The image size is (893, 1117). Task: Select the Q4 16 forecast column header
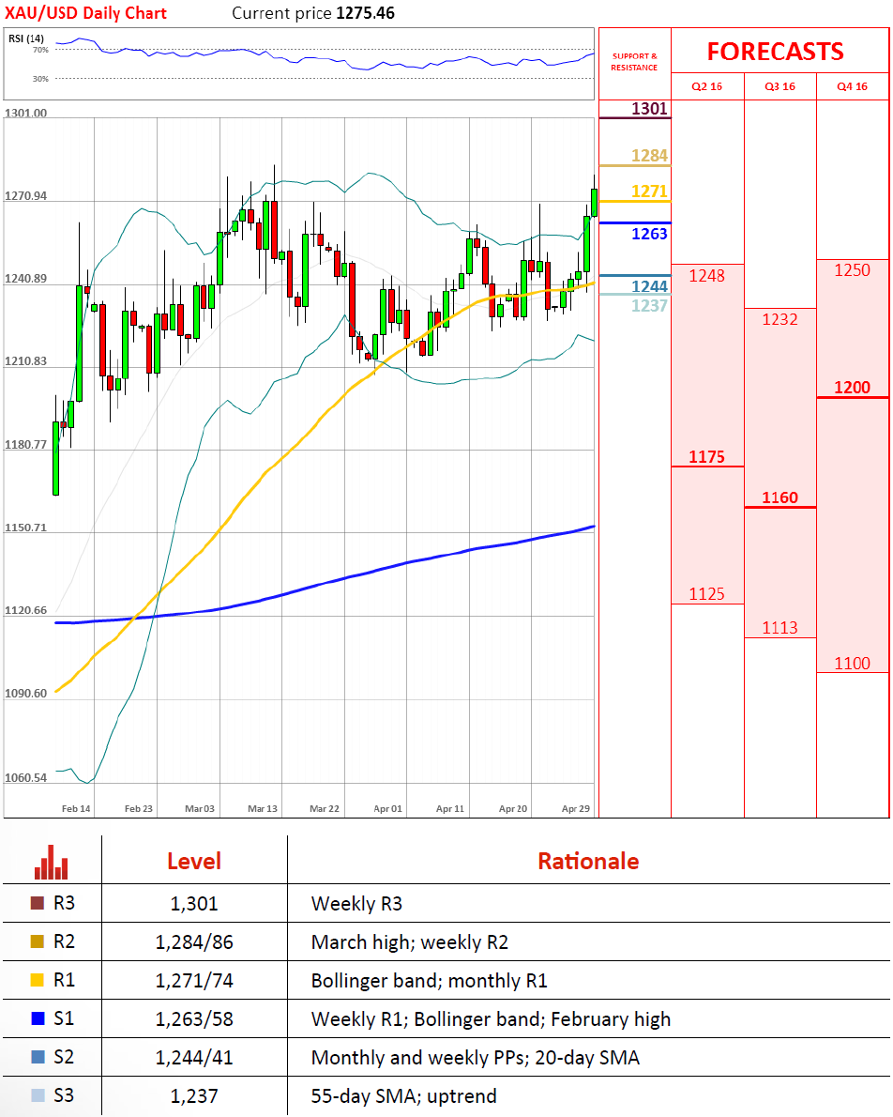852,86
